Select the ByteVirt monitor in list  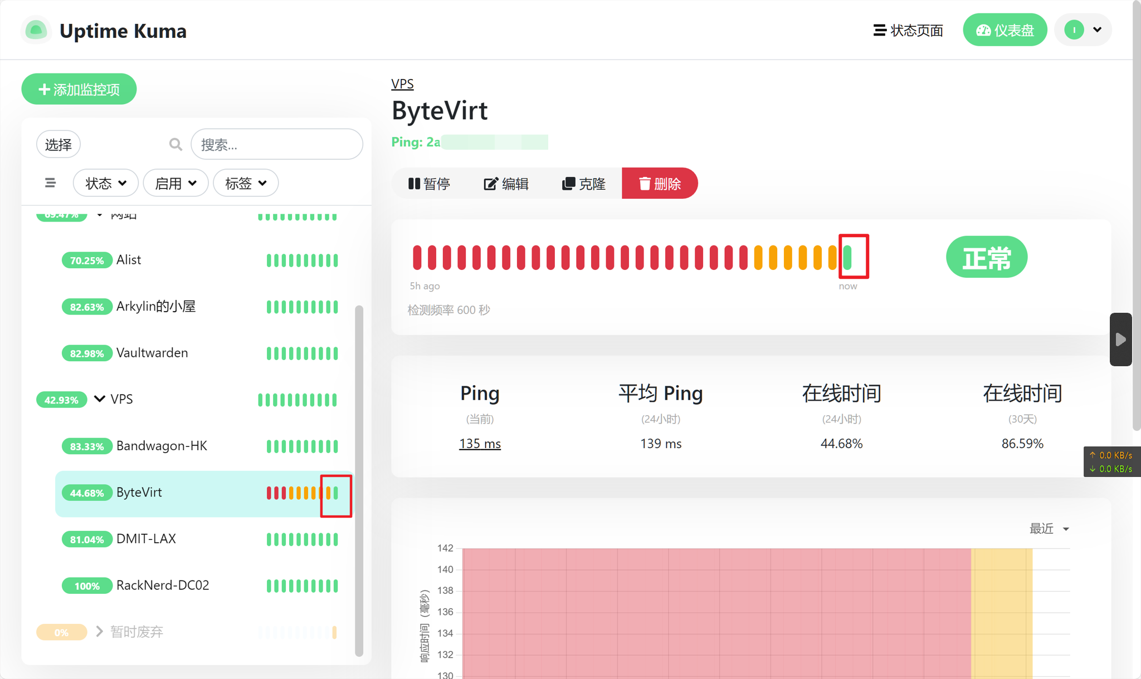pyautogui.click(x=204, y=494)
